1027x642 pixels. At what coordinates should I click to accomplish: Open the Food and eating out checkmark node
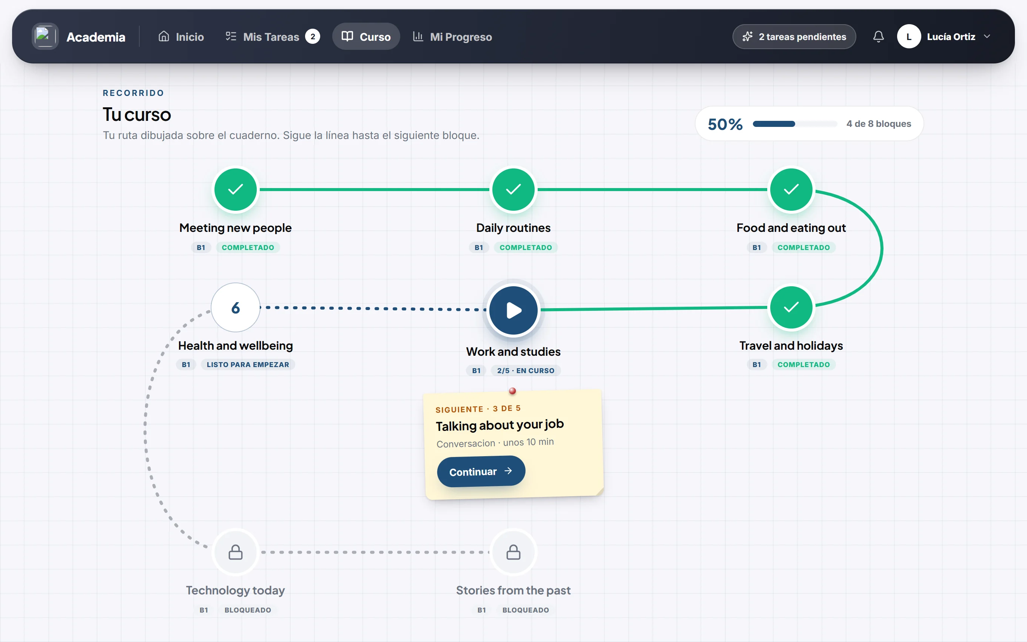click(x=791, y=189)
